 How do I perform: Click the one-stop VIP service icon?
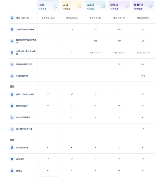[12, 118]
